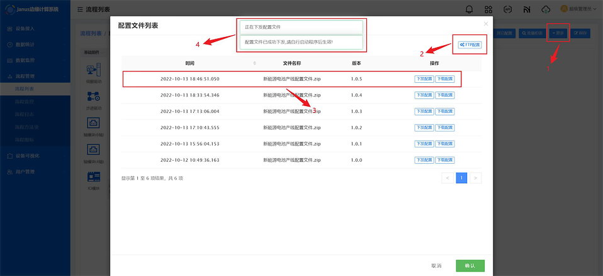The height and width of the screenshot is (276, 603).
Task: Click the cloud download icon in header
Action: point(546,9)
